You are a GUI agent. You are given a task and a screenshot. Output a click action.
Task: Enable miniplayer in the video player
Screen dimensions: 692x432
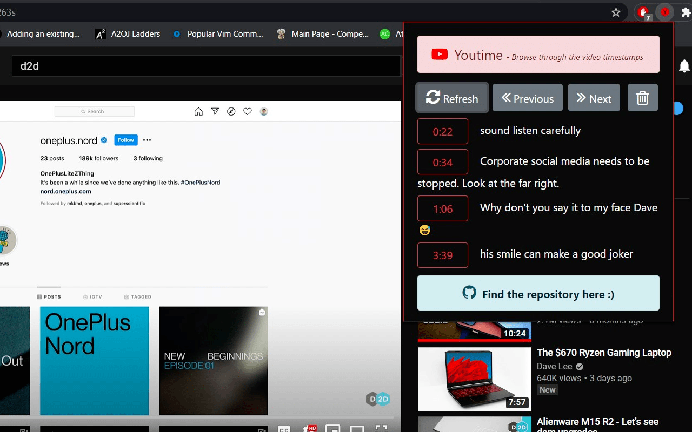click(x=333, y=429)
